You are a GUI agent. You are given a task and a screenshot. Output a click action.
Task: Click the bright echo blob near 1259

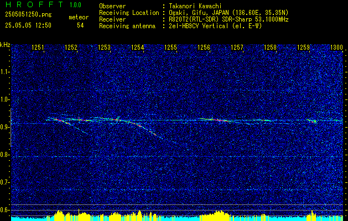(x=314, y=121)
